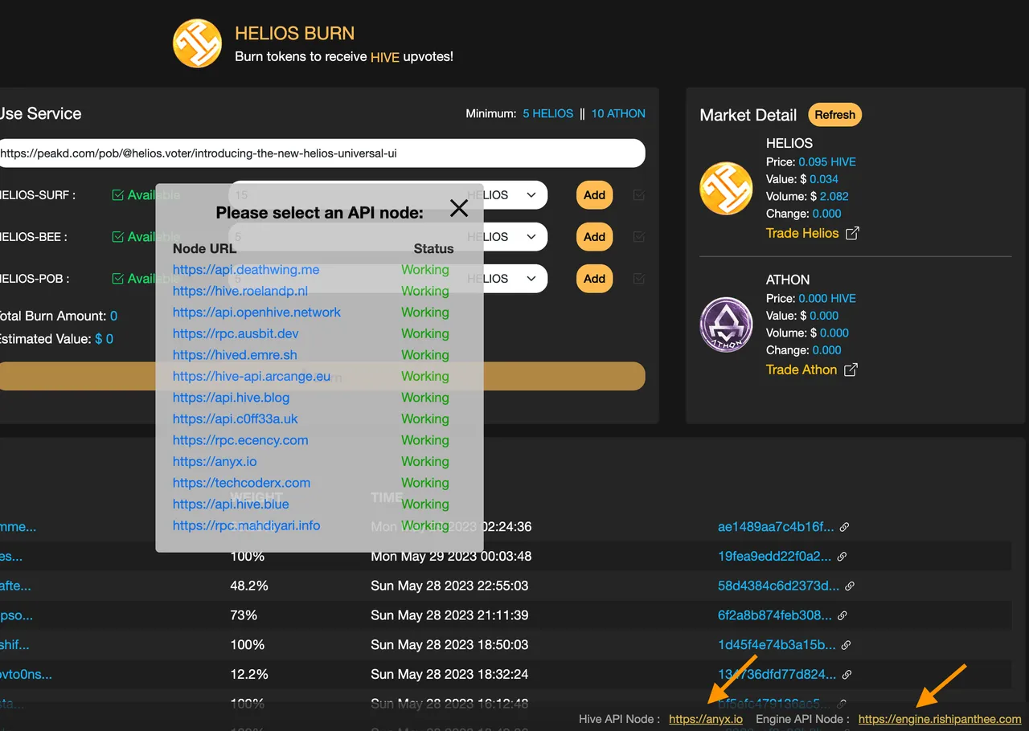Image resolution: width=1029 pixels, height=731 pixels.
Task: Open transaction 19fea9edd22f0a2 link
Action: (775, 556)
